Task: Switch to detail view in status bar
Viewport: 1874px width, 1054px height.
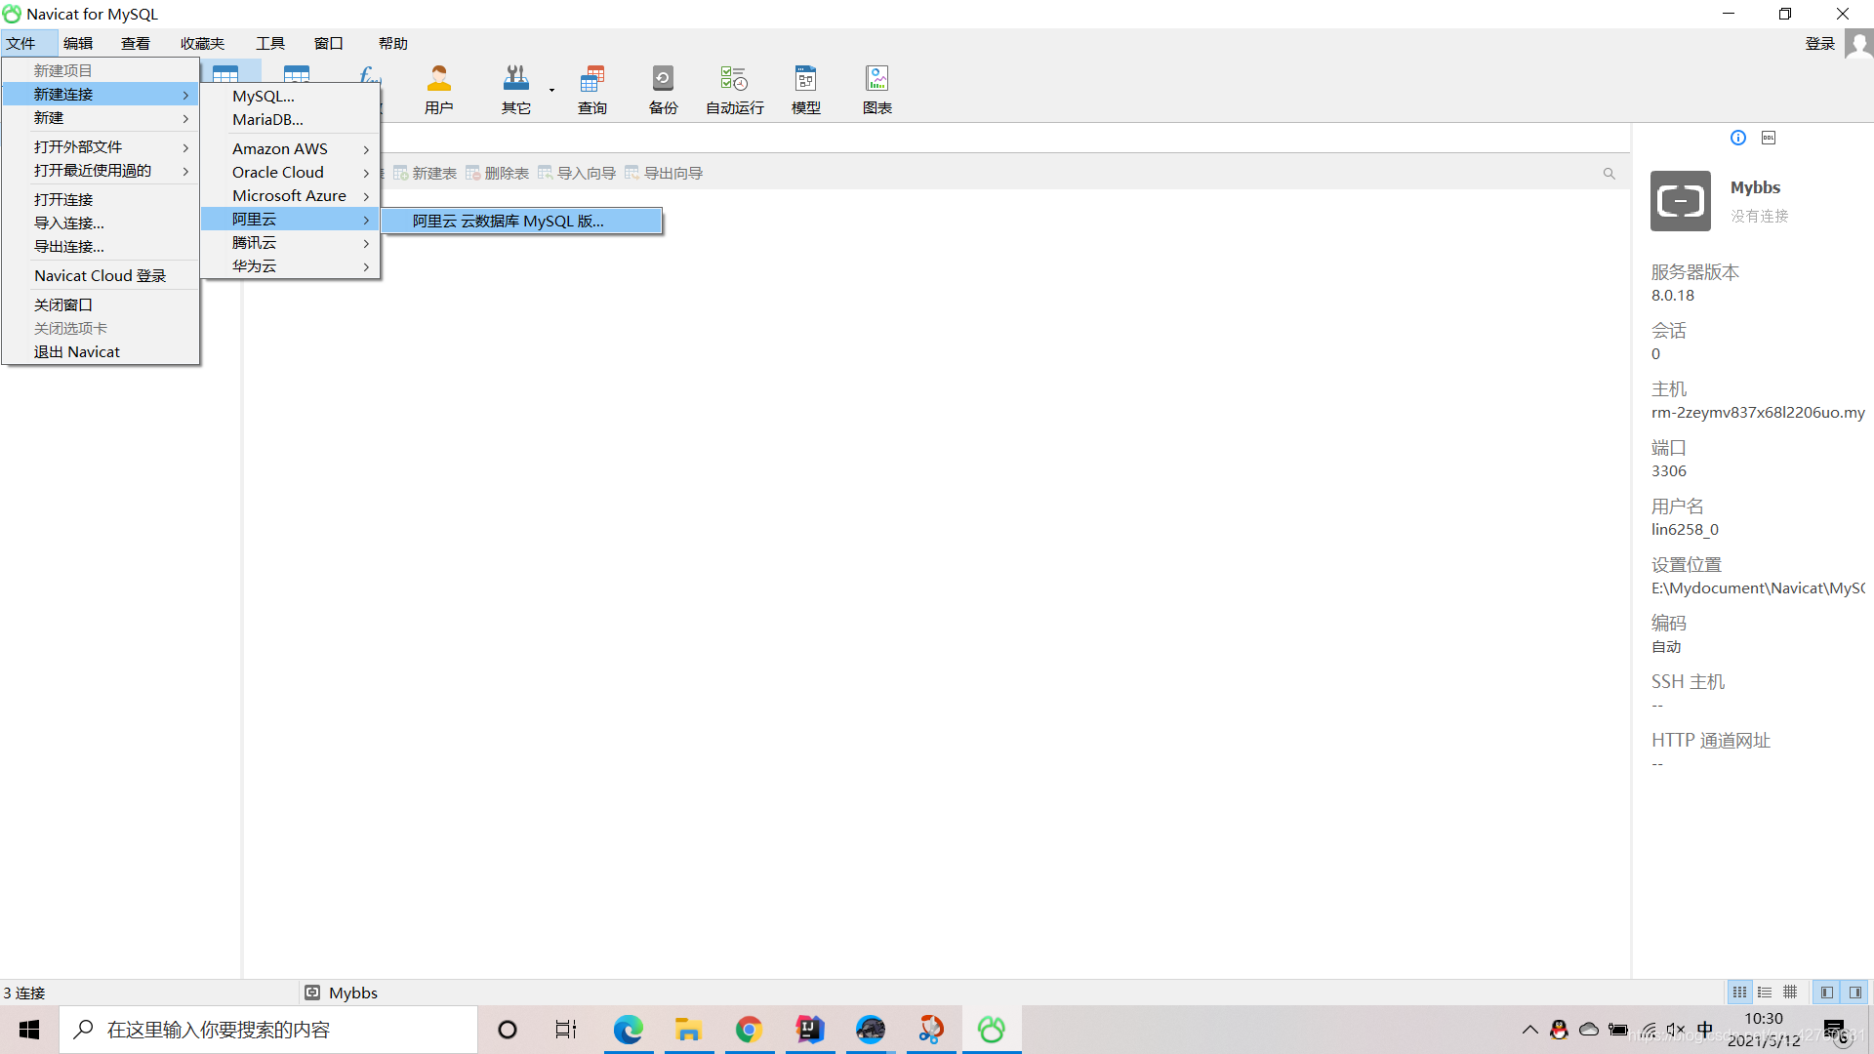Action: tap(1790, 993)
